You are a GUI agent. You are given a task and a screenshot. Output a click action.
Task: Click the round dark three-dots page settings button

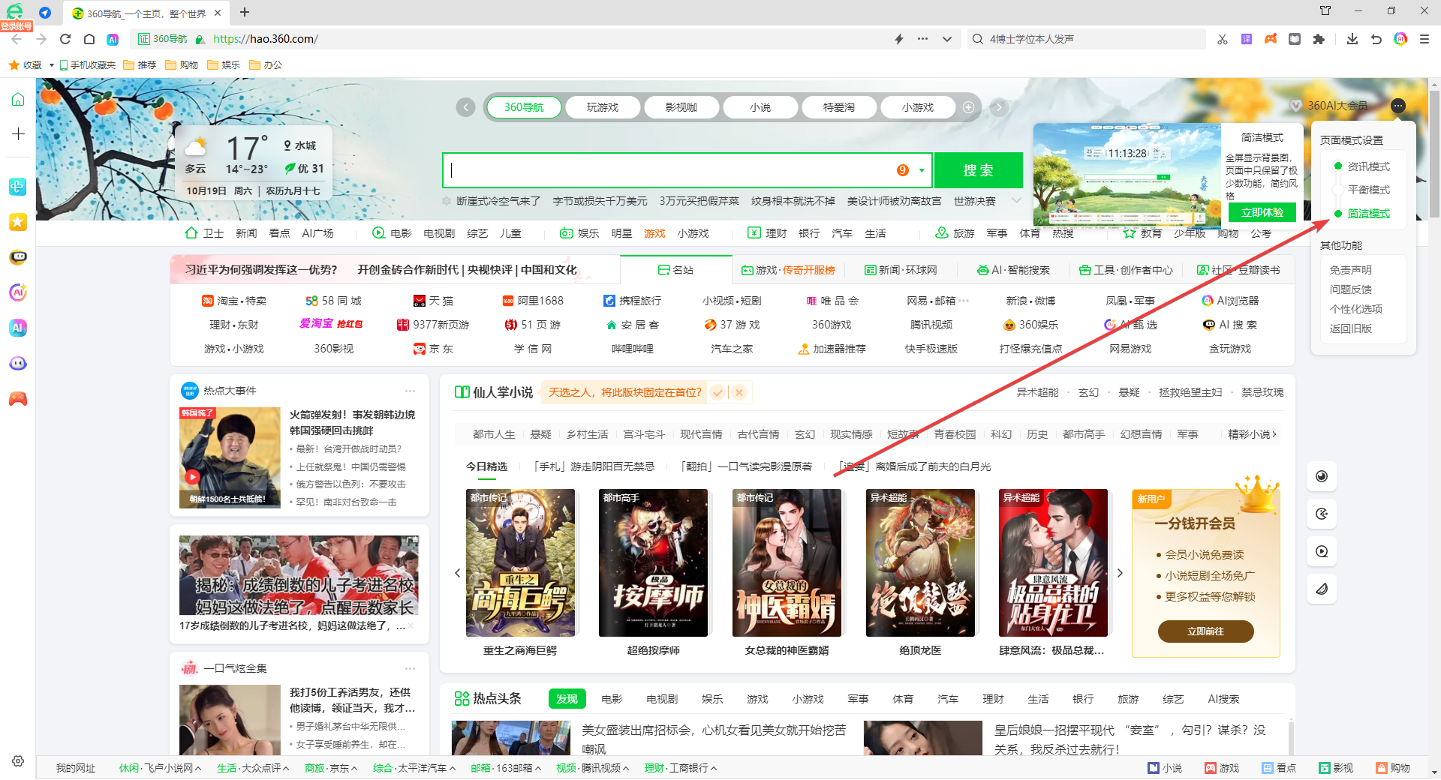(1397, 106)
